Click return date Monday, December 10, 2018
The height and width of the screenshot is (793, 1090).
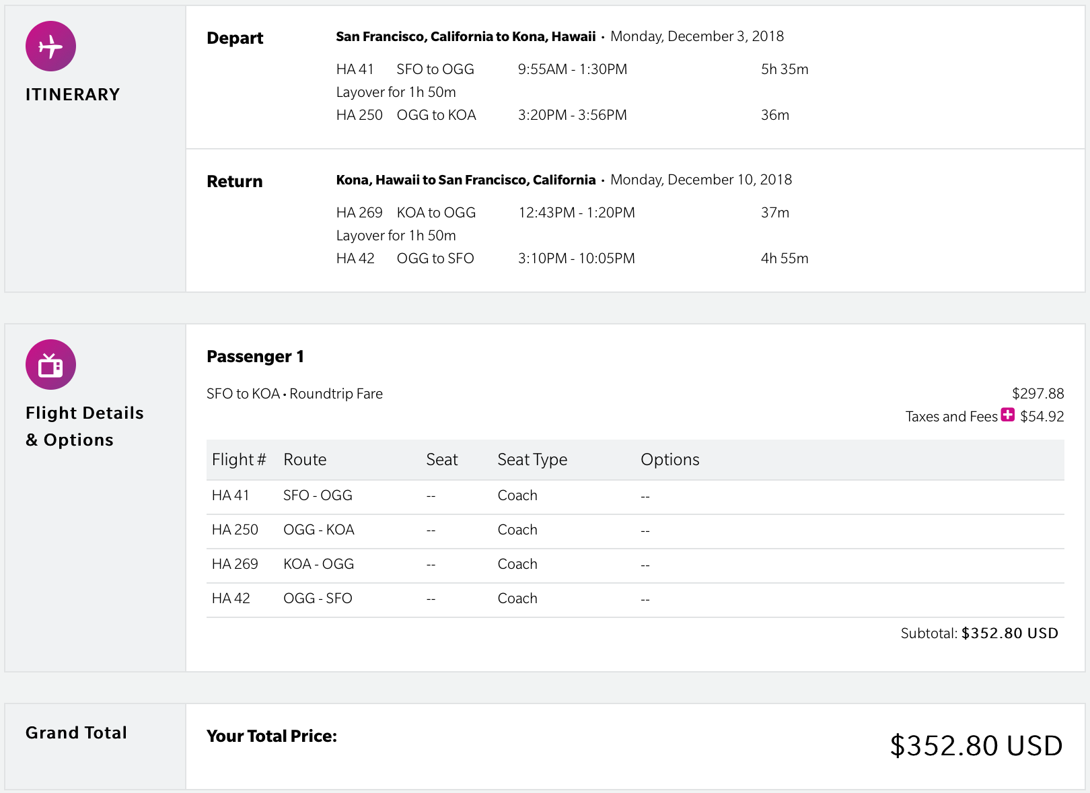point(701,180)
